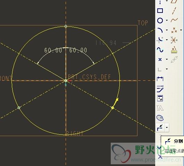
Task: Select the faint 116.94 dimension value
Action: click(x=106, y=43)
